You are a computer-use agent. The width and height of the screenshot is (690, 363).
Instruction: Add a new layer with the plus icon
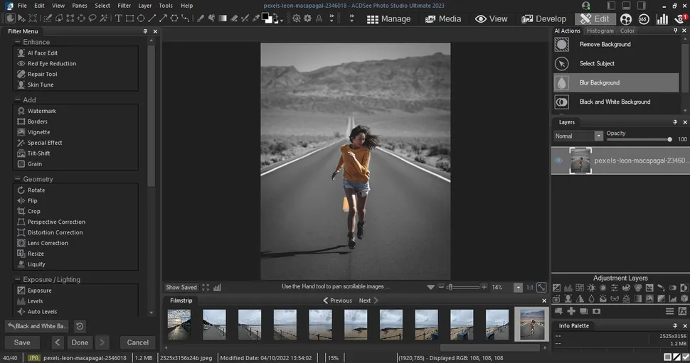coord(570,311)
